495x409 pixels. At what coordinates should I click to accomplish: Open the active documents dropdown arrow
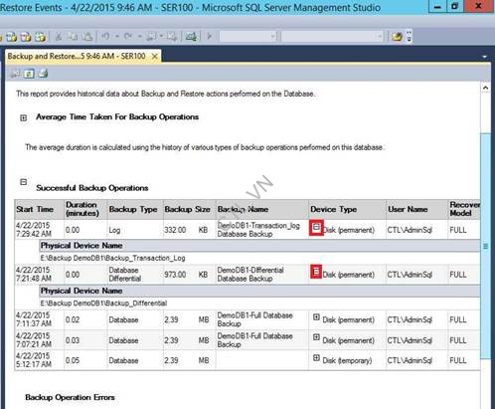484,57
